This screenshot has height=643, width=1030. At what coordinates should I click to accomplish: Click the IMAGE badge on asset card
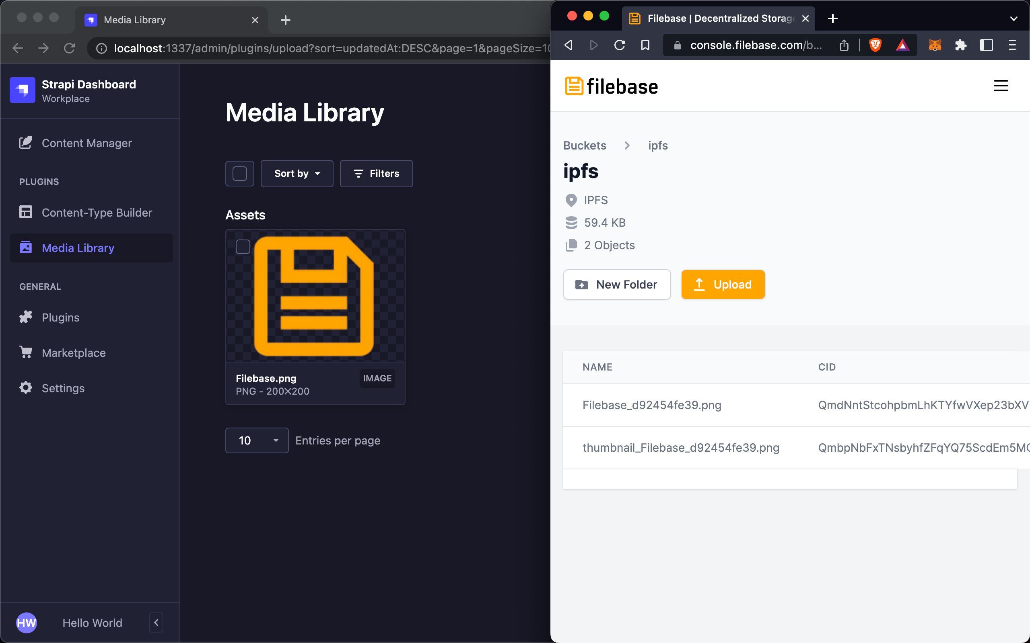[x=377, y=378]
